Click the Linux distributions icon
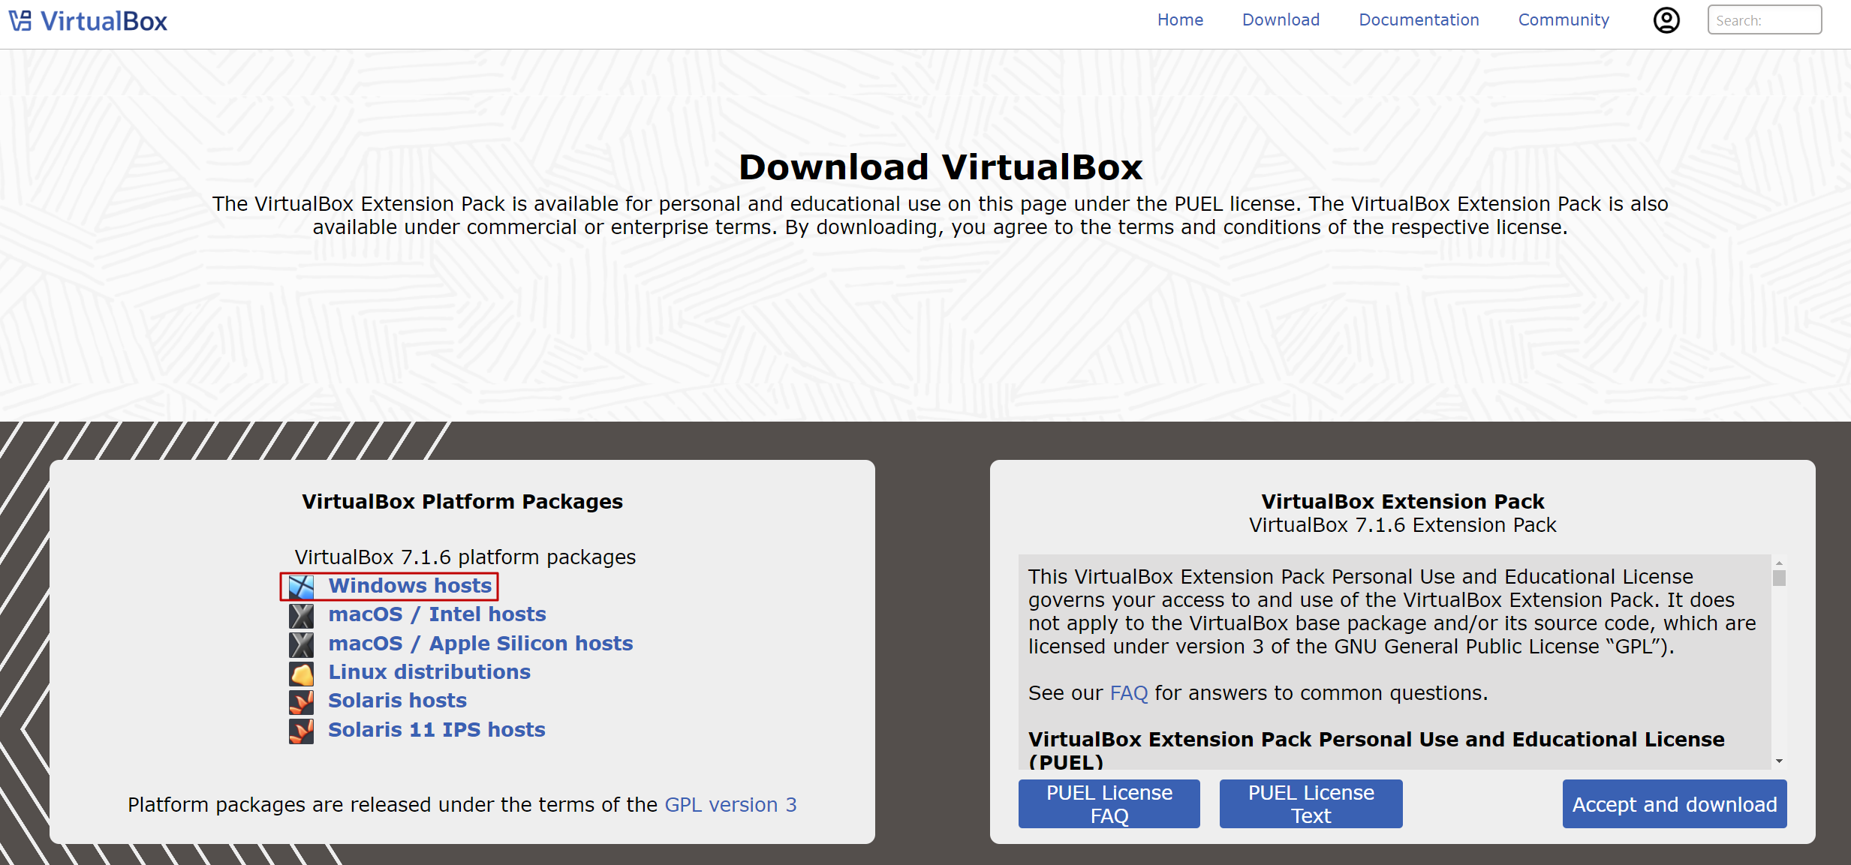Viewport: 1851px width, 865px height. (302, 674)
